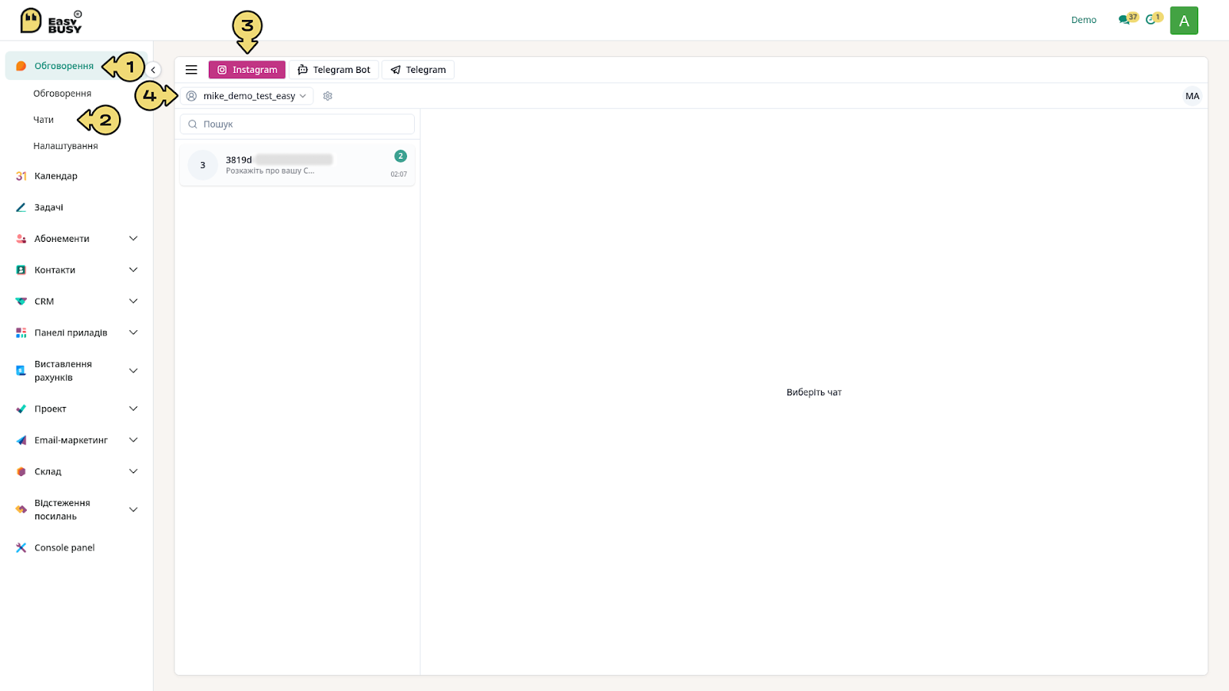Click the Виставлення рахунків icon
The image size is (1229, 691).
[21, 371]
